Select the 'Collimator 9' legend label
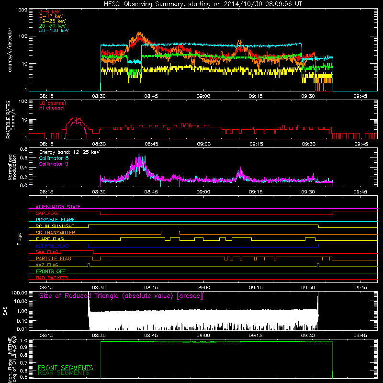The width and height of the screenshot is (383, 383). pyautogui.click(x=54, y=164)
